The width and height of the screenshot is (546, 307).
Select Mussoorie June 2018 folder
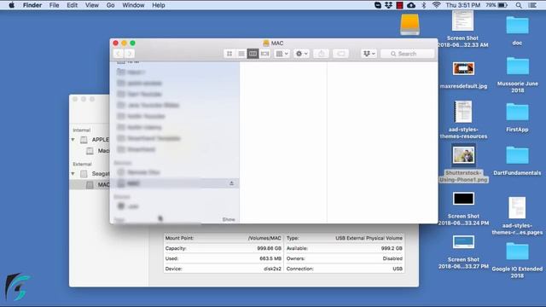518,67
